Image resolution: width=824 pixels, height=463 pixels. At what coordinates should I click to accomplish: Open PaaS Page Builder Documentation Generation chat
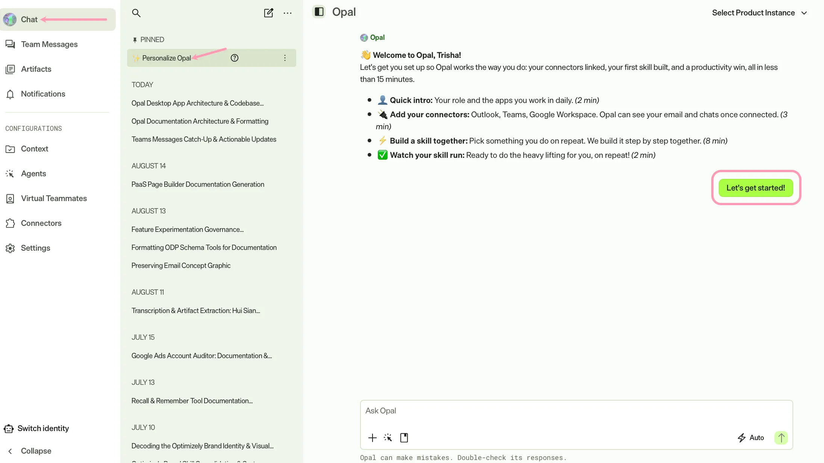click(198, 184)
